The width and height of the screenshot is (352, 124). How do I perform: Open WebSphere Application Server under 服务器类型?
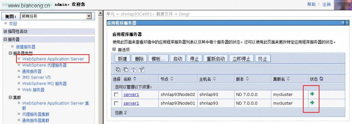[53, 59]
